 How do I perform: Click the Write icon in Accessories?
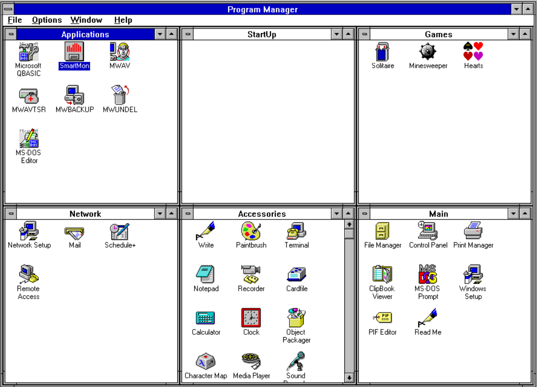point(205,231)
